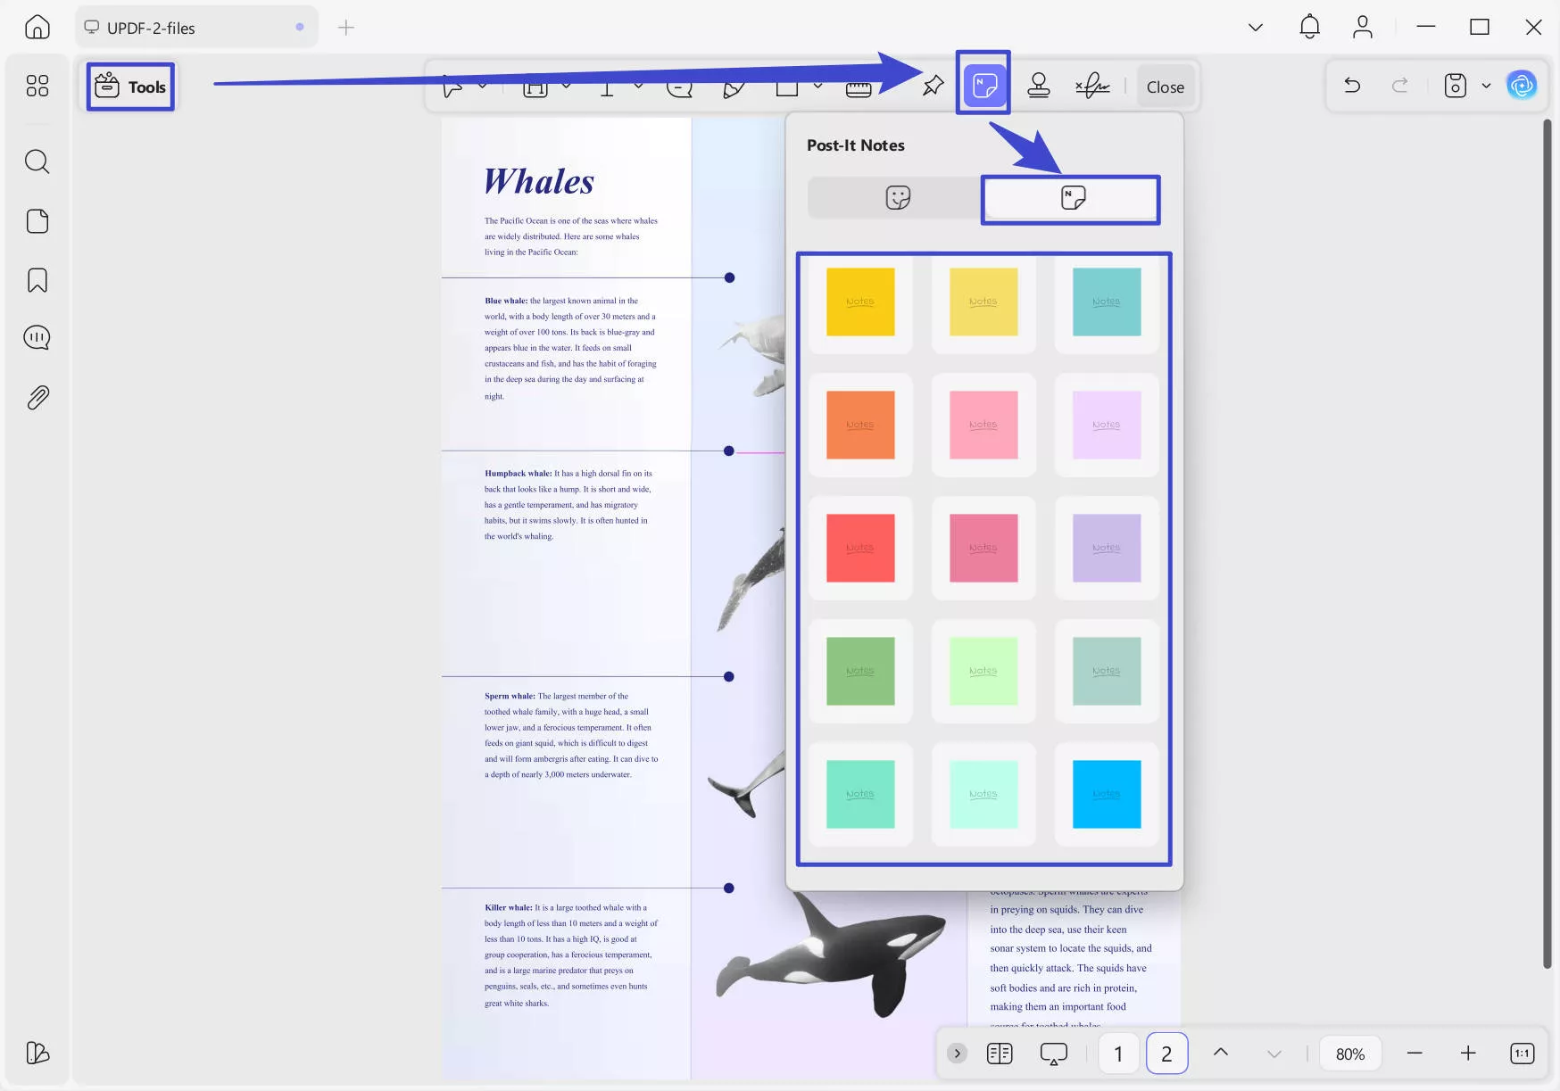Open the comments panel in the sidebar
This screenshot has height=1091, width=1560.
coord(37,338)
